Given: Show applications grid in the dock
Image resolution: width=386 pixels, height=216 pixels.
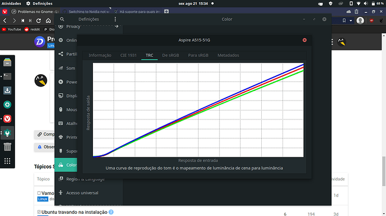Looking at the screenshot, I should point(7,161).
